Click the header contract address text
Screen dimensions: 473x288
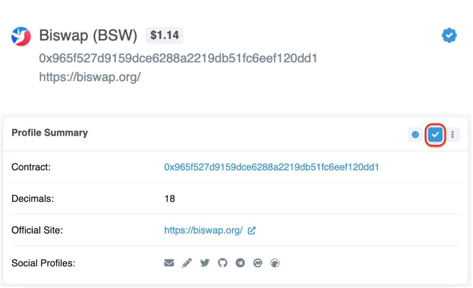point(178,58)
